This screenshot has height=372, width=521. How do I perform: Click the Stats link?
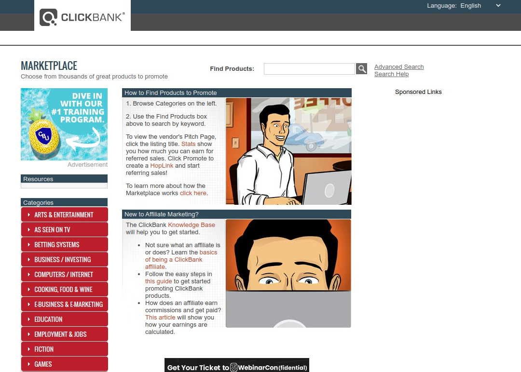click(x=188, y=144)
